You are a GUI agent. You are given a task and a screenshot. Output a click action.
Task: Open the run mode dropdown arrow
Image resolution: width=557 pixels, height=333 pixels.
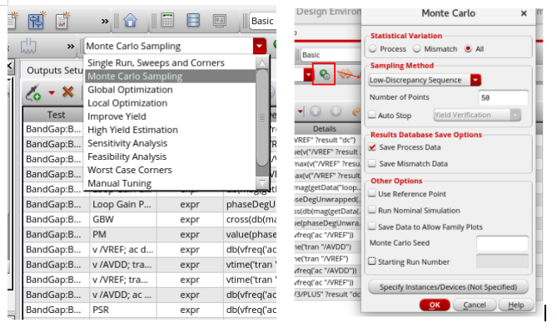coord(260,46)
